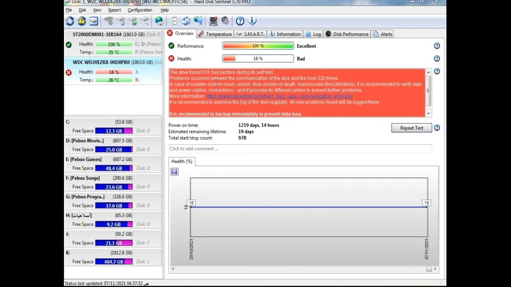
Task: Open the Help menu
Action: (164, 10)
